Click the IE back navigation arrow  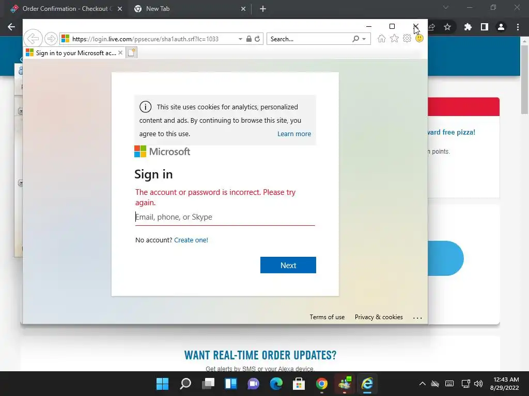pos(33,38)
